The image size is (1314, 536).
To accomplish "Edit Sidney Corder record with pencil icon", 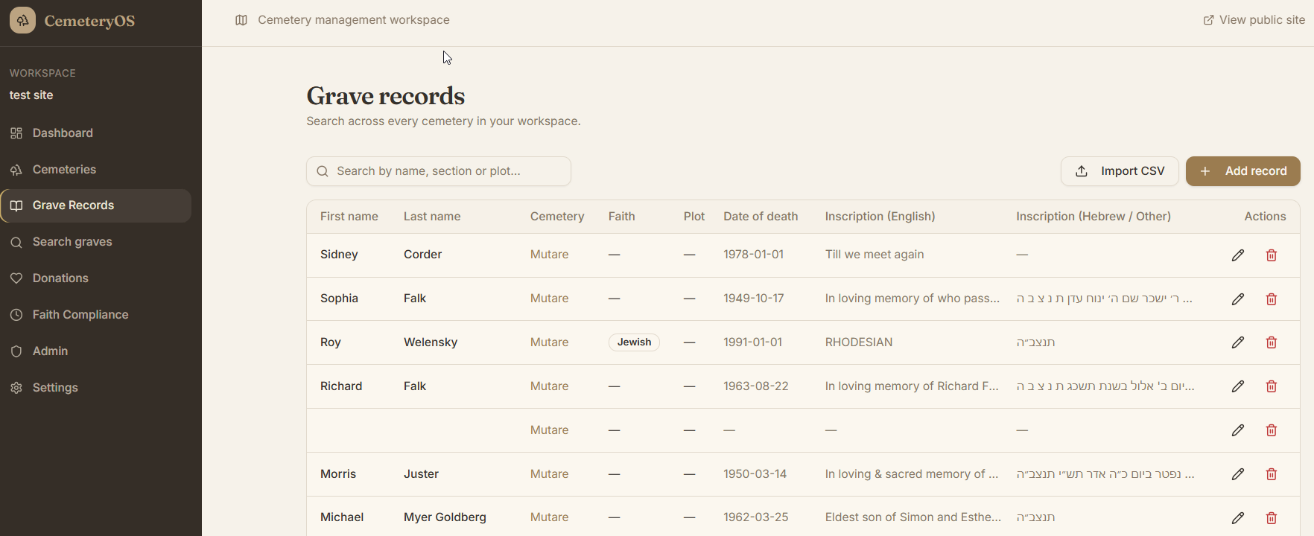I will click(x=1238, y=255).
